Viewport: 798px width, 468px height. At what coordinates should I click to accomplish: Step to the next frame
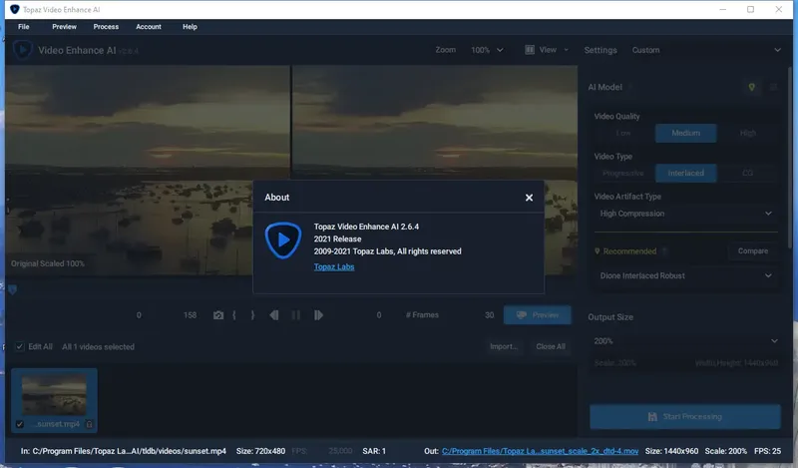point(318,315)
